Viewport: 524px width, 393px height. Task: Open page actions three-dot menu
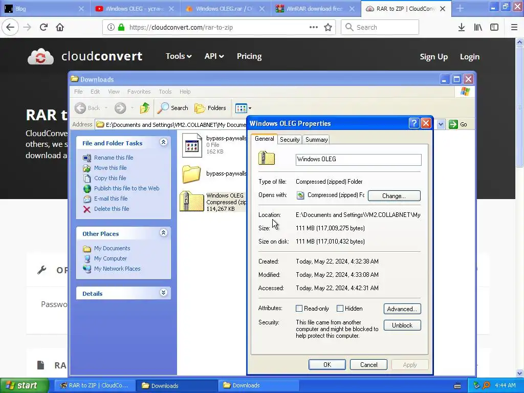(x=314, y=27)
